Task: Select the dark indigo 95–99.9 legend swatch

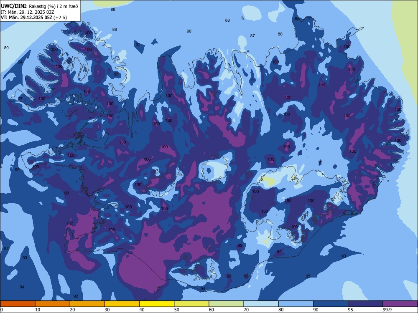Action: 365,304
